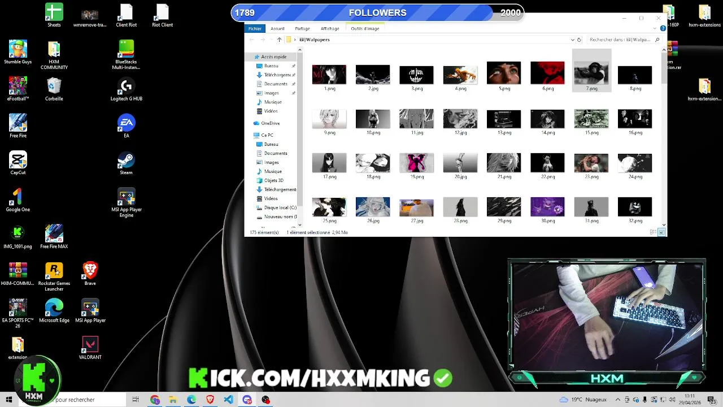This screenshot has width=723, height=407.
Task: Switch to the Affichage ribbon tab
Action: (330, 28)
